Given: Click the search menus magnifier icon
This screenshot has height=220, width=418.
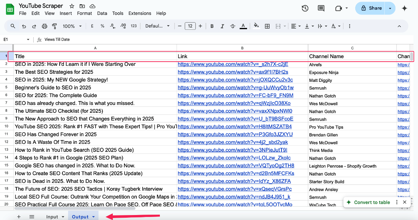Looking at the screenshot, I should point(13,26).
